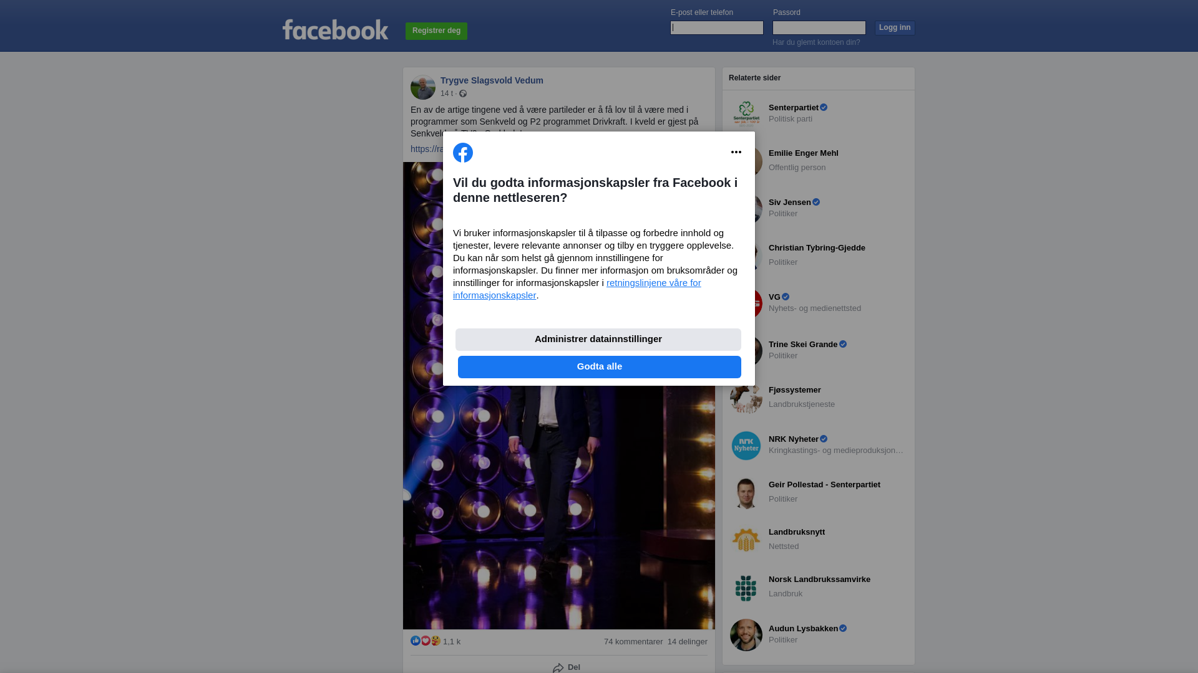Click the Facebook logo in header
Viewport: 1198px width, 673px height.
point(335,29)
